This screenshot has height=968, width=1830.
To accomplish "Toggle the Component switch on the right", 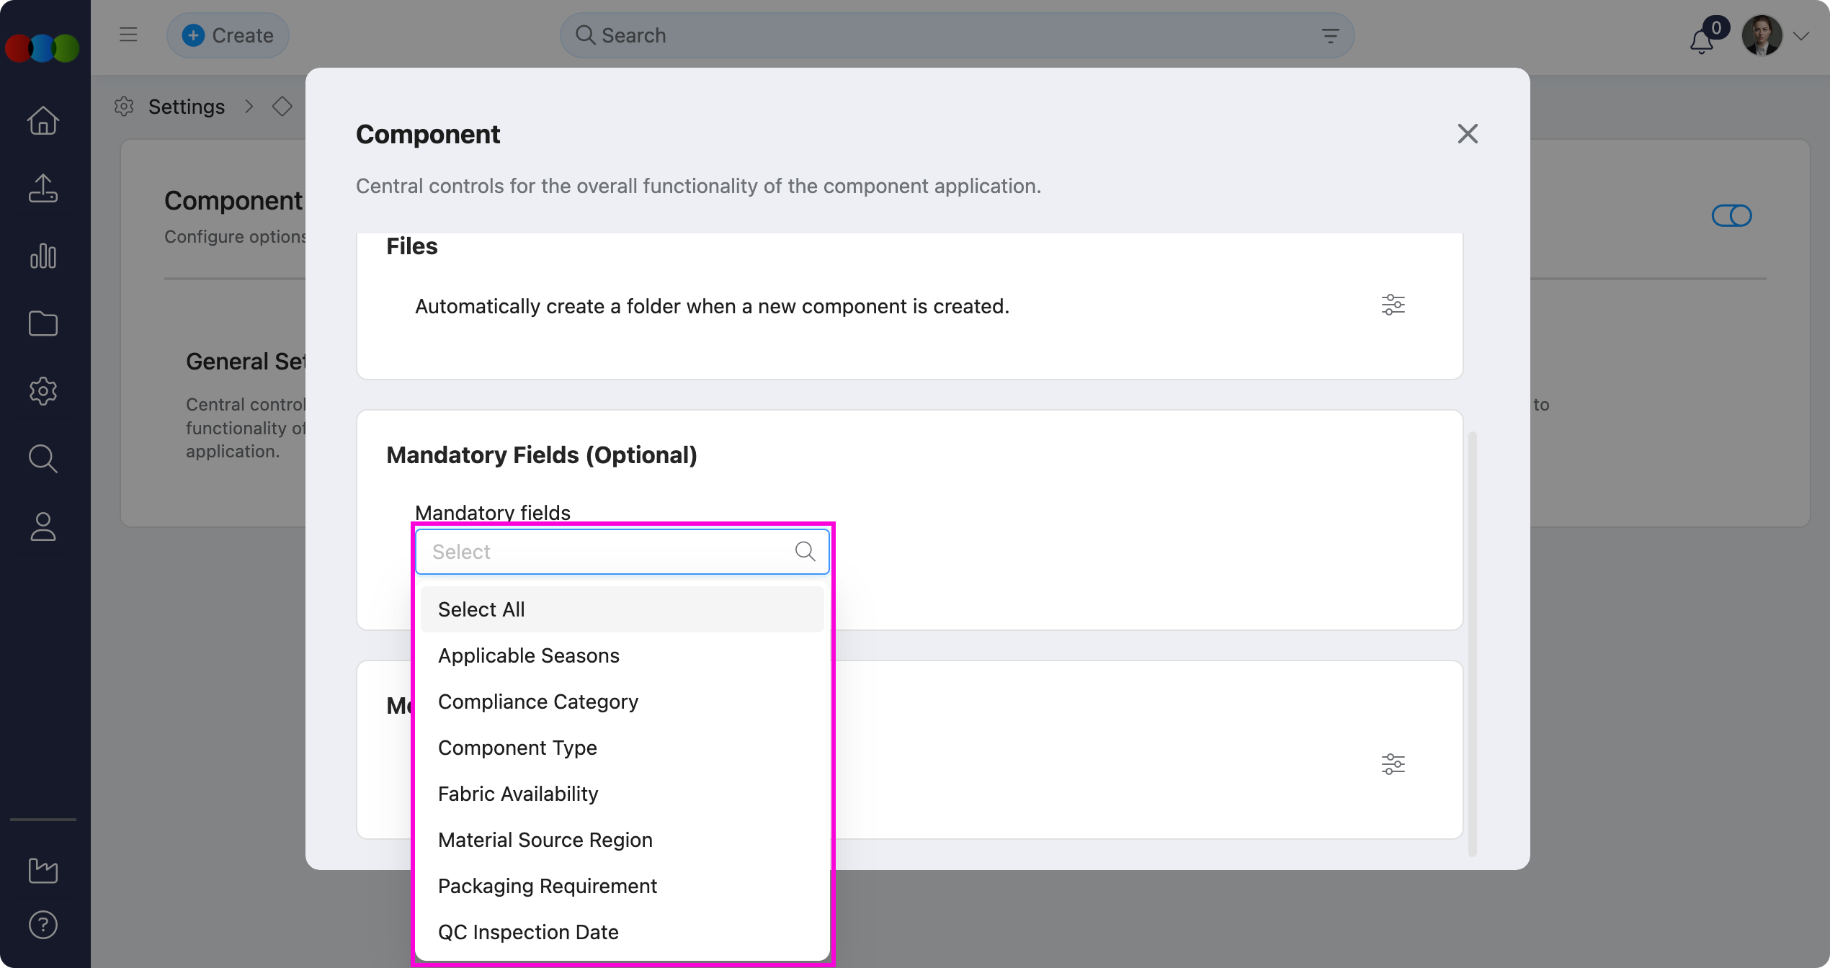I will (x=1731, y=215).
